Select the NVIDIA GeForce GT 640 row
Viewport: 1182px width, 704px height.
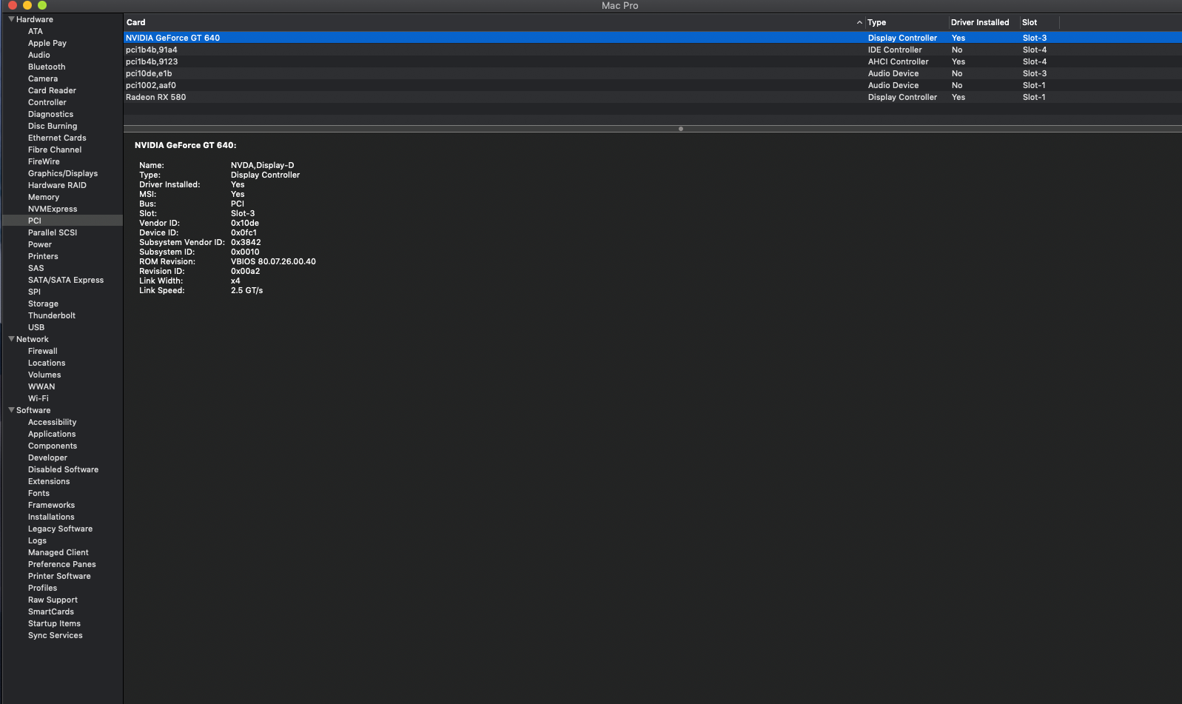pos(653,38)
